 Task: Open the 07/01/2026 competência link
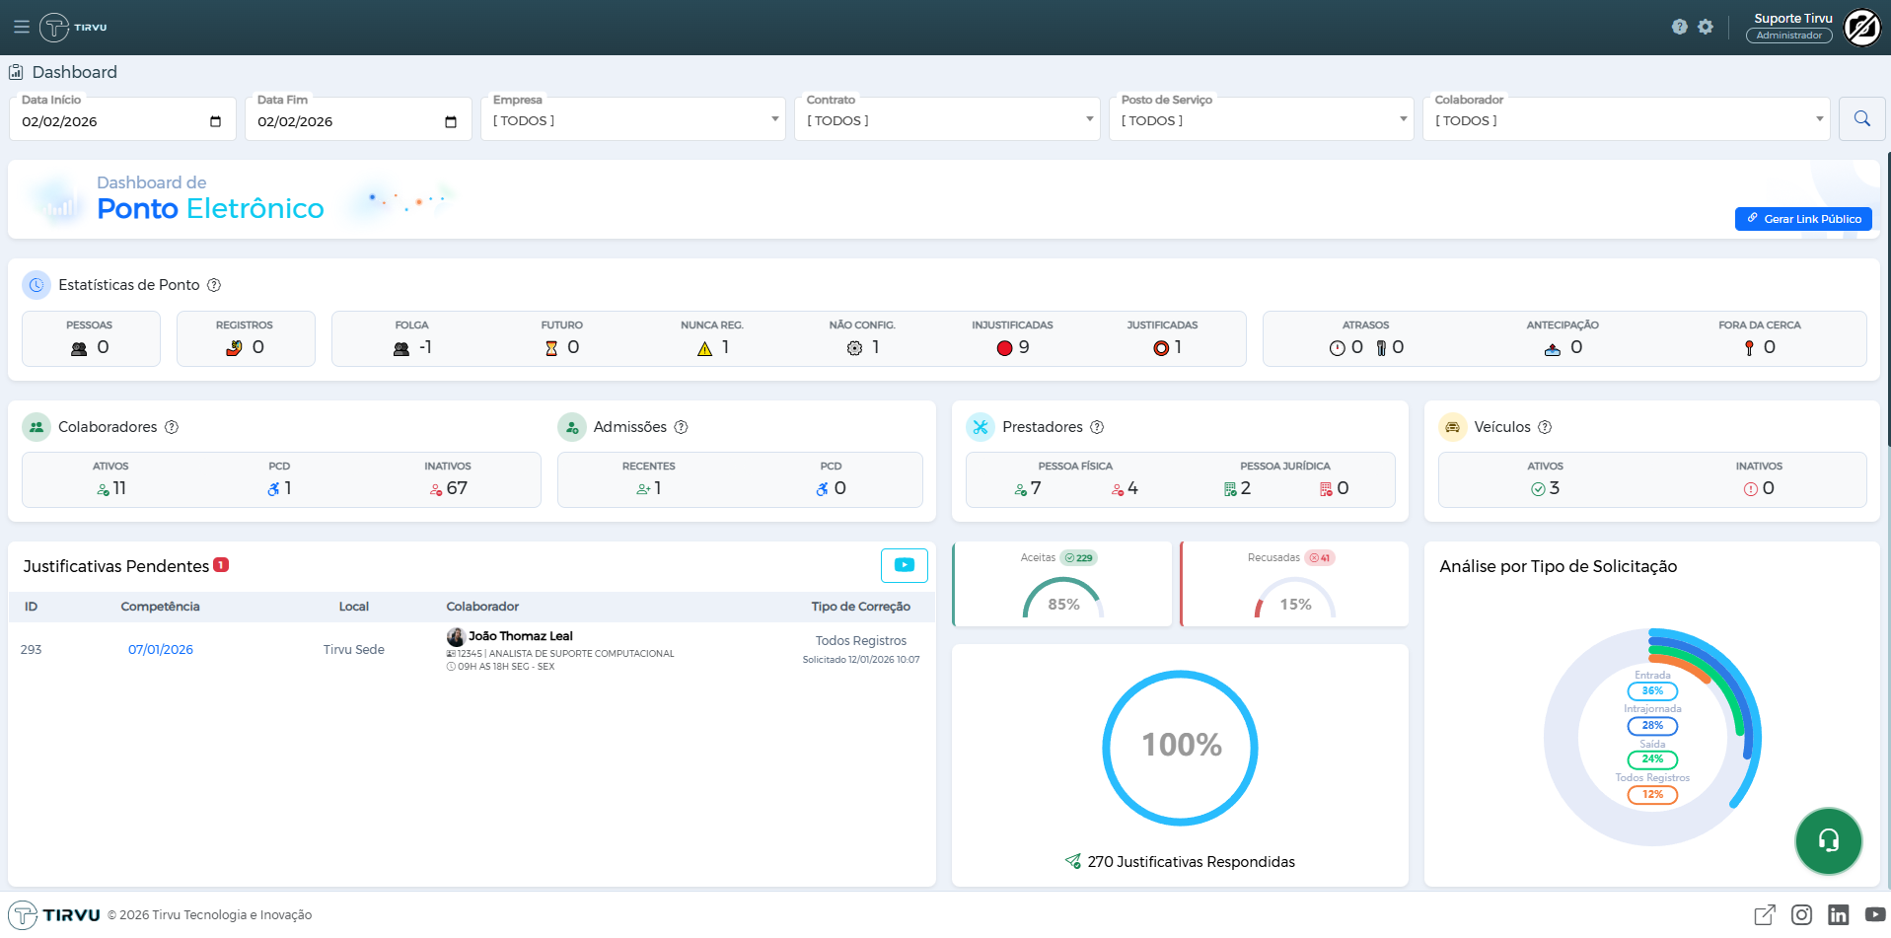point(160,649)
